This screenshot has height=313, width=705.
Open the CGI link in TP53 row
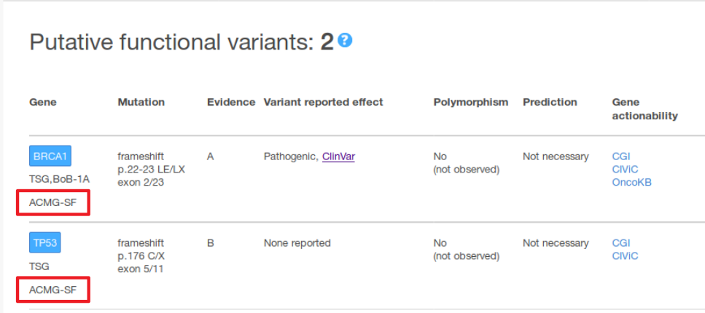coord(621,243)
